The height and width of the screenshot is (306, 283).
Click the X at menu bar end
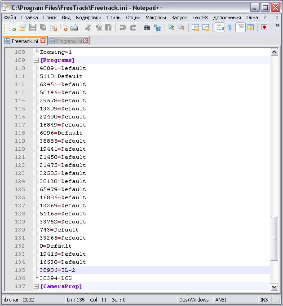(x=277, y=17)
